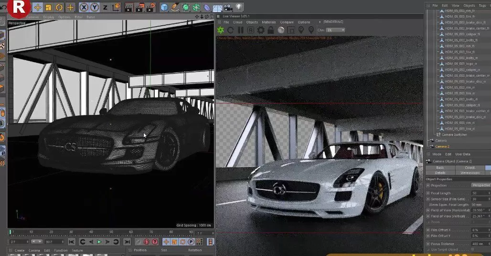The height and width of the screenshot is (256, 491).
Task: Open the Camera object toolbar icon
Action: click(228, 7)
